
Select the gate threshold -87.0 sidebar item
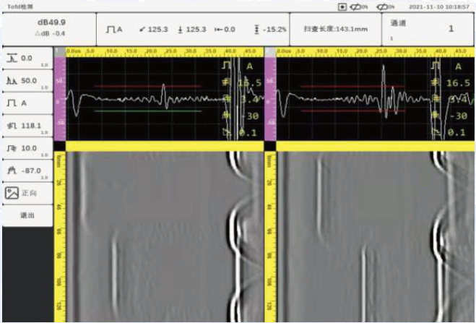tap(27, 171)
